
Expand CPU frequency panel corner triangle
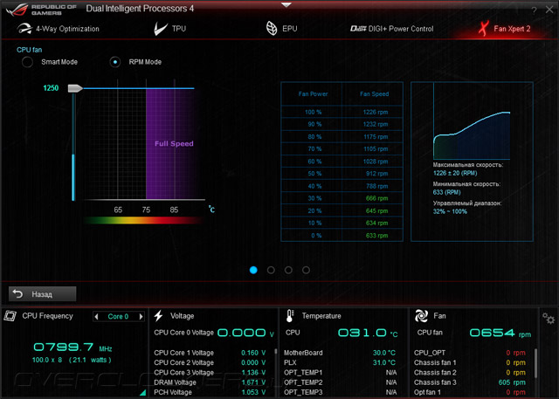pyautogui.click(x=143, y=393)
